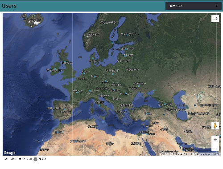
Task: Click the dropdown arrow in the top-right selector
Action: [x=217, y=6]
